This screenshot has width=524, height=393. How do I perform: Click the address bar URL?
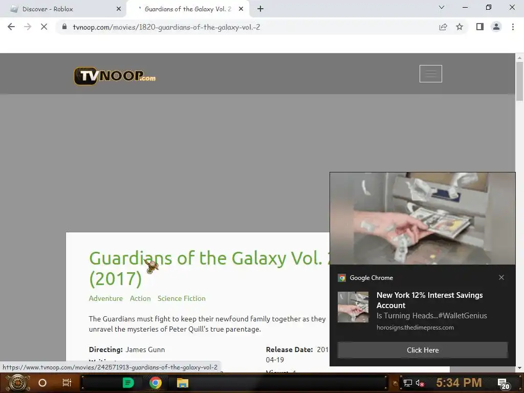[x=166, y=27]
